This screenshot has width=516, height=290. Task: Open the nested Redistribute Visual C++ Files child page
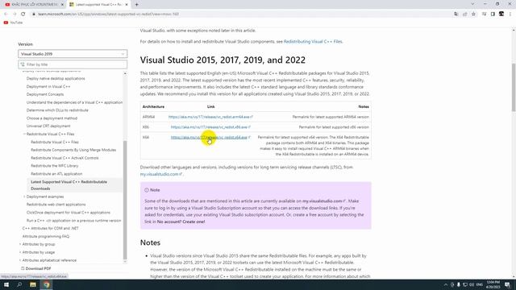click(55, 142)
